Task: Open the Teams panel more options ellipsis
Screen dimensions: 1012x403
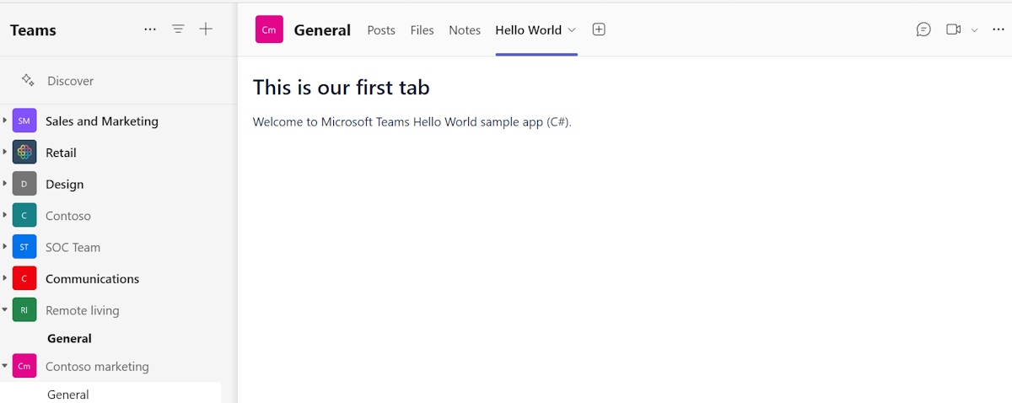Action: click(150, 30)
